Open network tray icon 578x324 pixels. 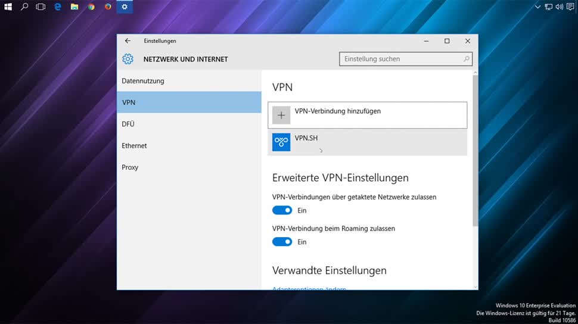pos(549,7)
